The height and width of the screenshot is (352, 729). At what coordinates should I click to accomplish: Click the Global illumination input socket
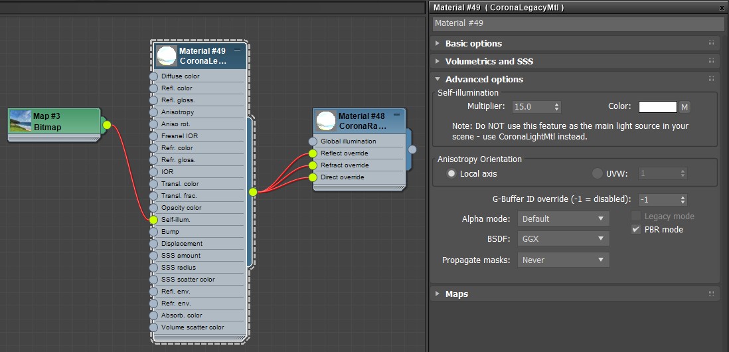(313, 141)
